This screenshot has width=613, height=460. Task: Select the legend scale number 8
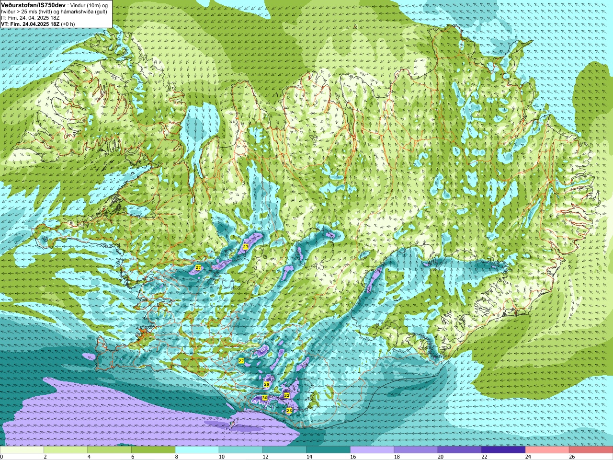point(177,457)
